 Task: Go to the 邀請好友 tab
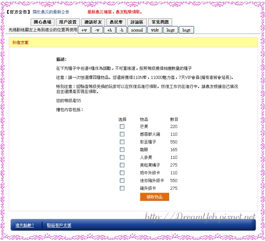pyautogui.click(x=93, y=22)
